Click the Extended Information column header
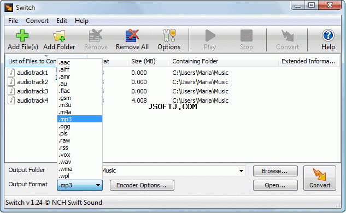 click(x=309, y=61)
